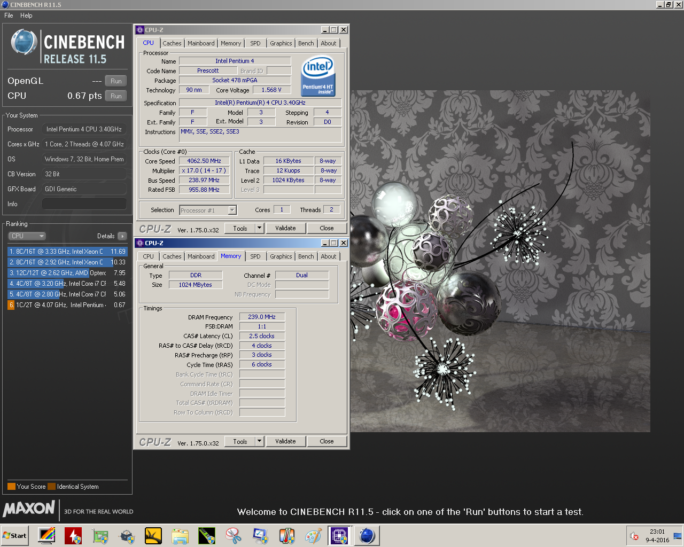Image resolution: width=684 pixels, height=547 pixels.
Task: Open Tools dropdown arrow in upper CPU-Z
Action: point(259,228)
